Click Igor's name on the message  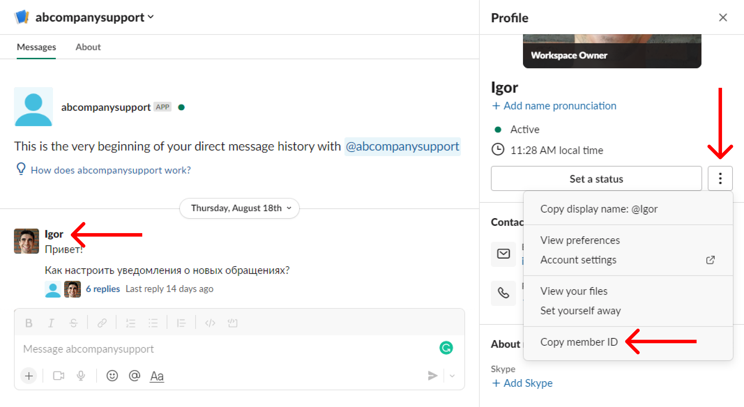[54, 234]
